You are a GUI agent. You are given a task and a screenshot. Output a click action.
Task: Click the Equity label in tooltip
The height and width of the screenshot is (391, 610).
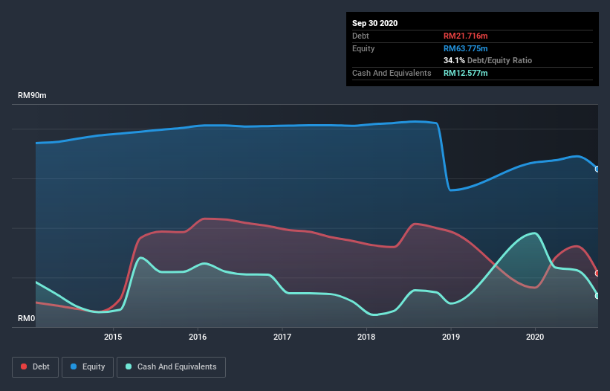coord(363,48)
